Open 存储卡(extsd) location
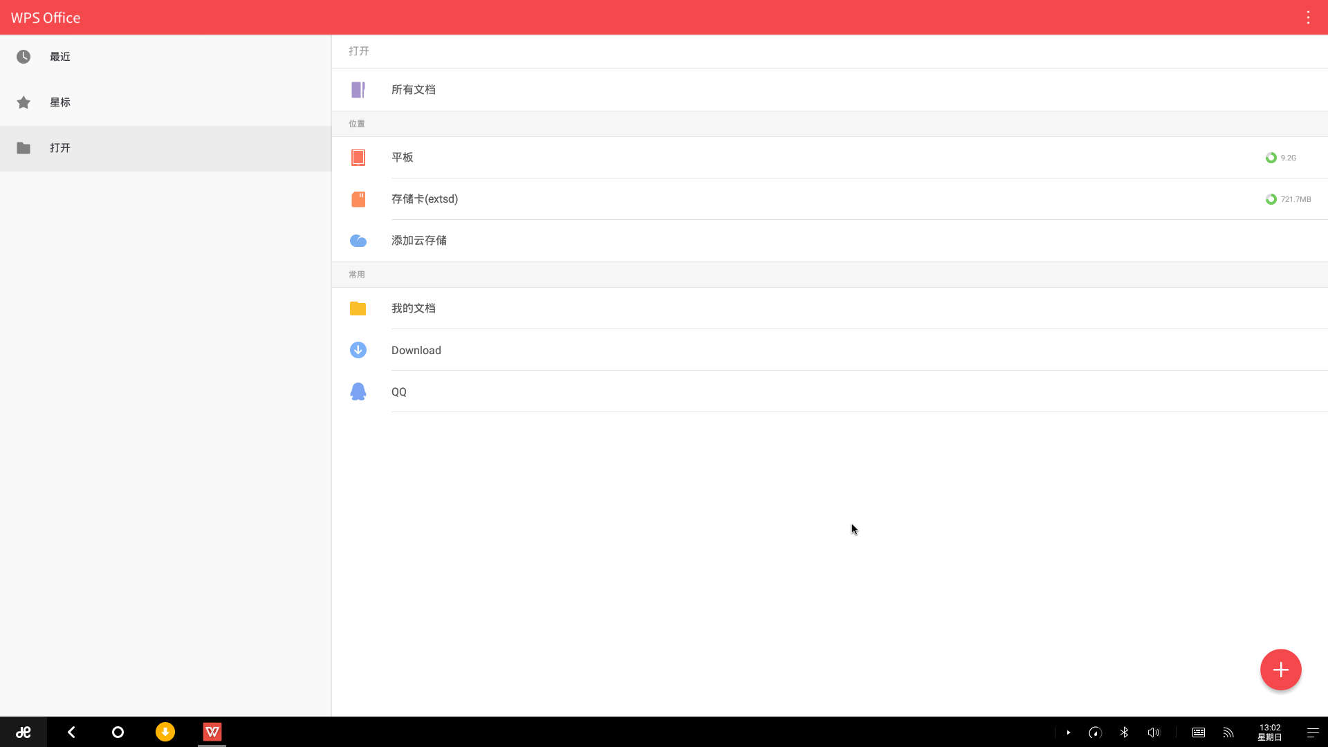 [829, 199]
